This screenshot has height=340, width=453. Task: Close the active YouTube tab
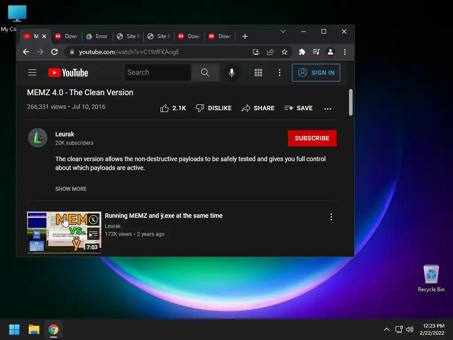point(44,36)
